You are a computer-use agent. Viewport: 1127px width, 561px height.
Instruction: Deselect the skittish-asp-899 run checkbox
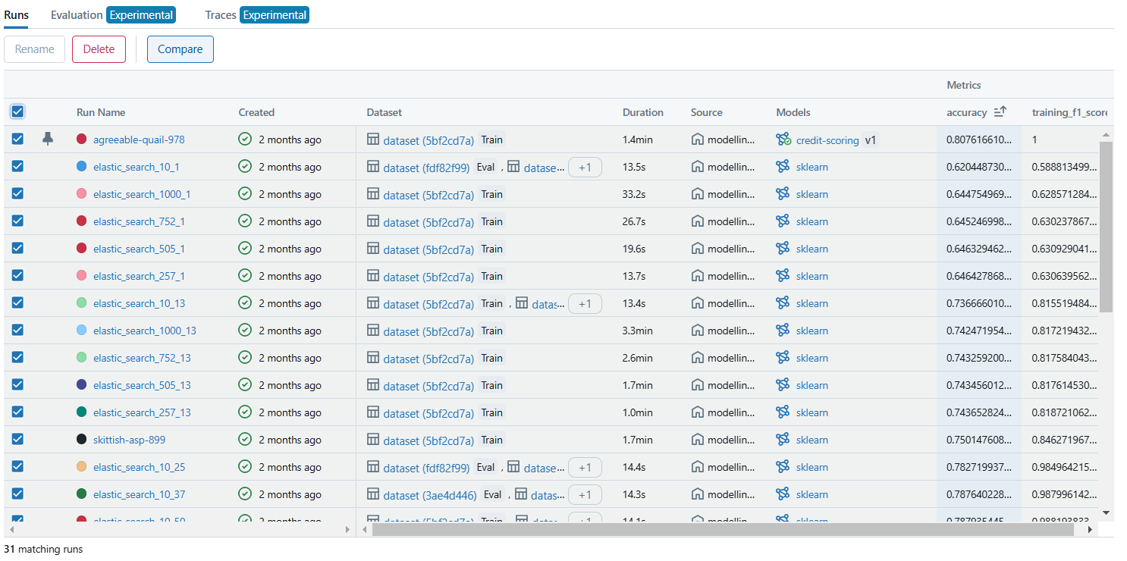(17, 440)
